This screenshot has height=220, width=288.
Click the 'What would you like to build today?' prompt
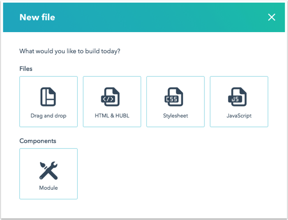click(70, 51)
